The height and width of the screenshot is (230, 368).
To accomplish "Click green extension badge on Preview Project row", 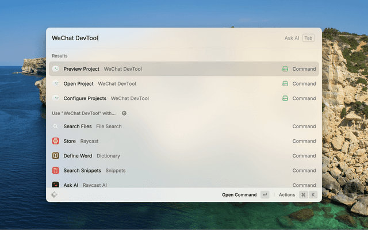I will [x=285, y=69].
